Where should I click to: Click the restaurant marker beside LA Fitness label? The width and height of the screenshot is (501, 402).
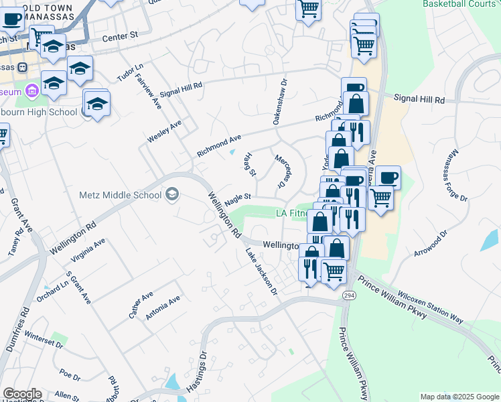click(x=352, y=220)
